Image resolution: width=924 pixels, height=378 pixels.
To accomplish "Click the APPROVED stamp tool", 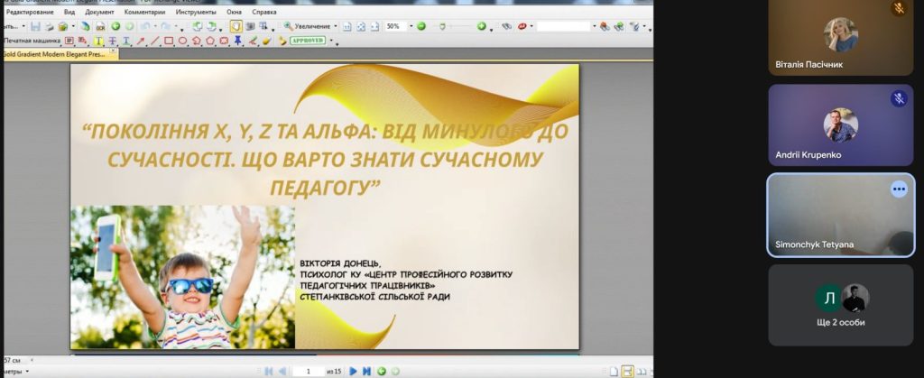I will 307,41.
